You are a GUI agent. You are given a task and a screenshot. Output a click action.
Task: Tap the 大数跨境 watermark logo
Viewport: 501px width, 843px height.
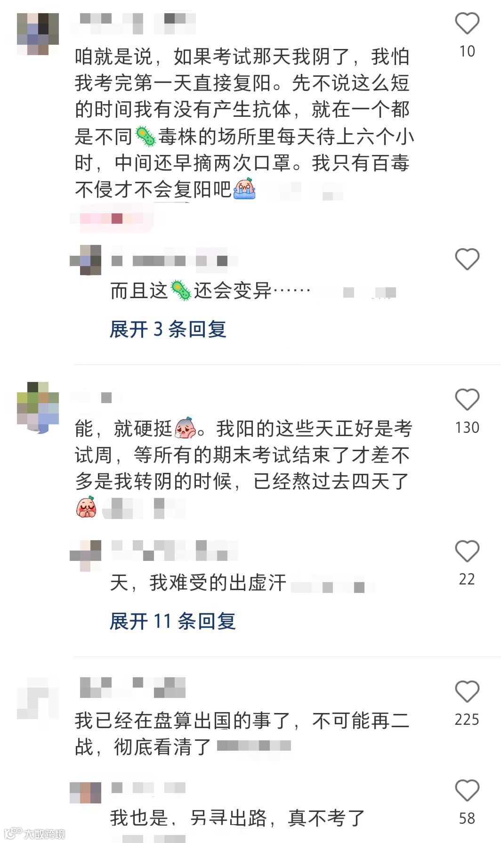[34, 833]
